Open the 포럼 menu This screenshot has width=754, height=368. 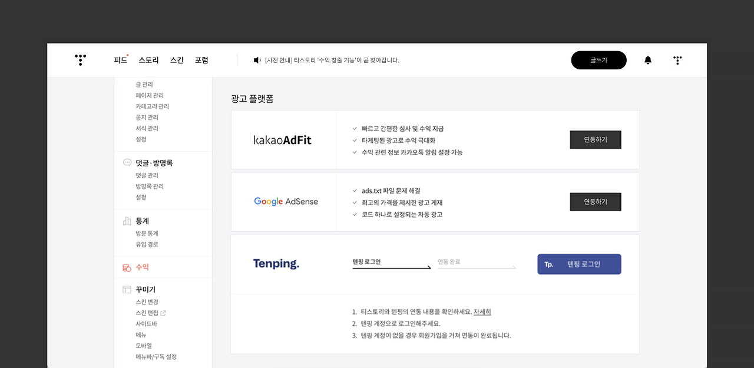201,60
